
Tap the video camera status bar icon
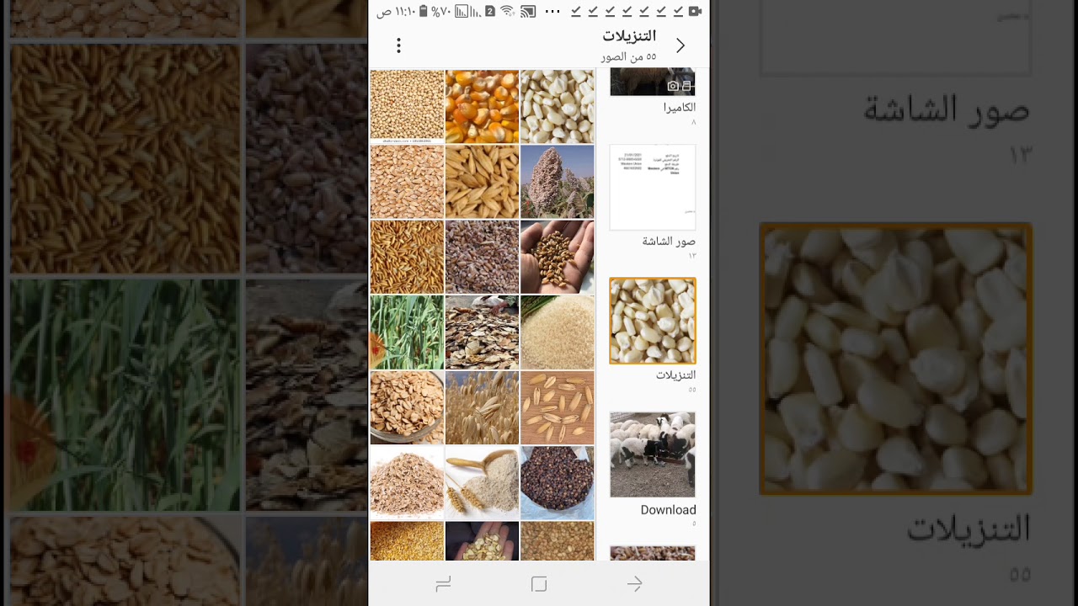[696, 11]
